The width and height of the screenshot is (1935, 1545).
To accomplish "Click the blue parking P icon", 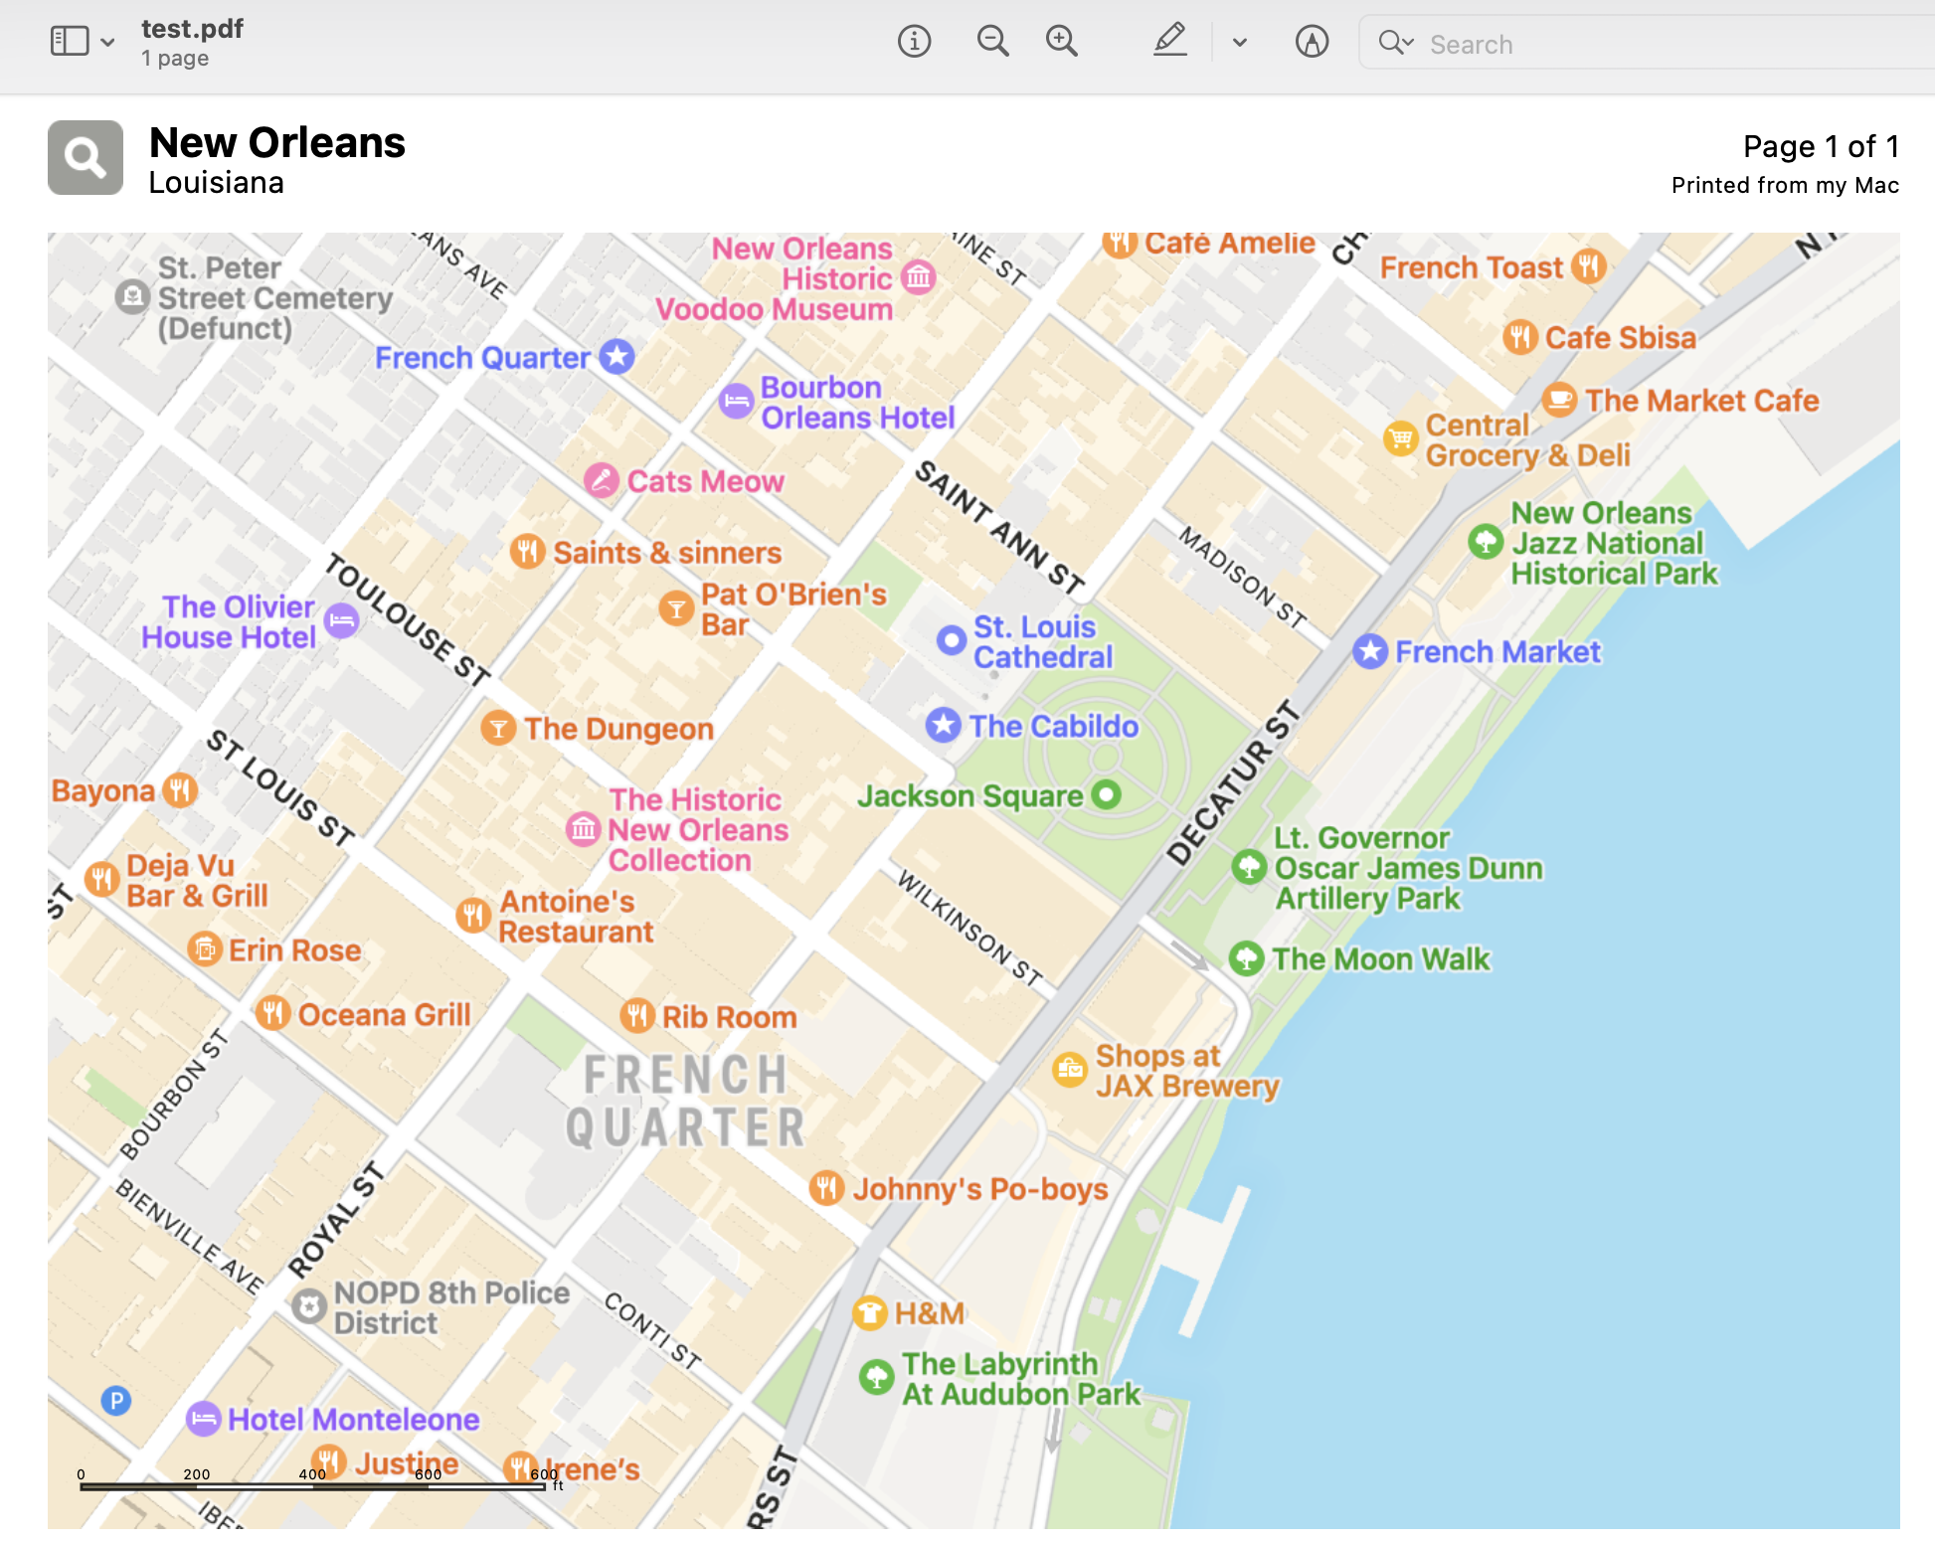I will pos(116,1401).
